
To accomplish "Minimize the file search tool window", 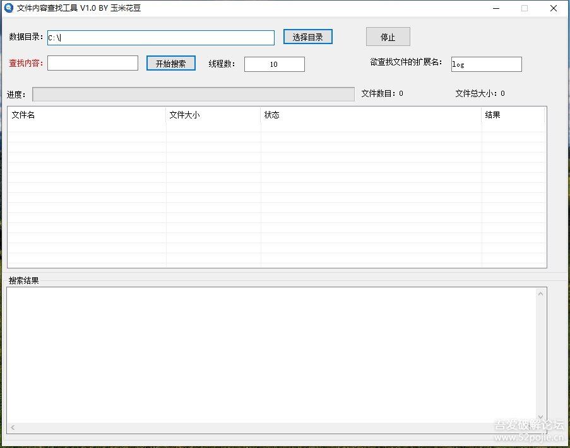I will click(x=495, y=8).
